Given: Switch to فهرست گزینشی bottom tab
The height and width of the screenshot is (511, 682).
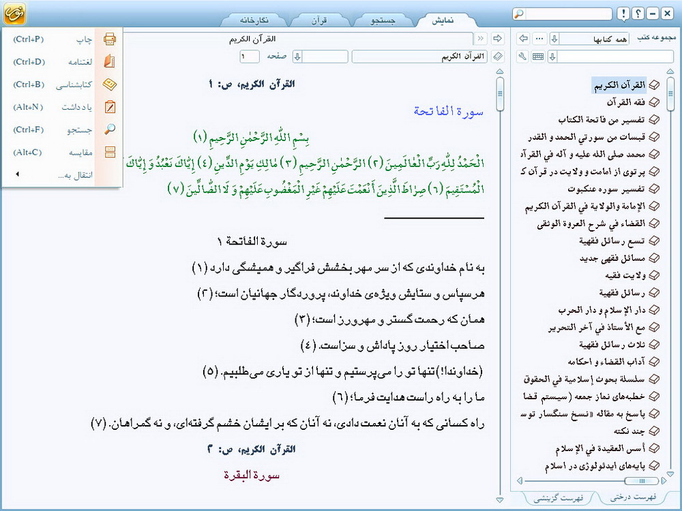Looking at the screenshot, I should [552, 498].
